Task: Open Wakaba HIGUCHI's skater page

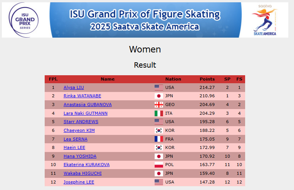Action: pos(82,173)
